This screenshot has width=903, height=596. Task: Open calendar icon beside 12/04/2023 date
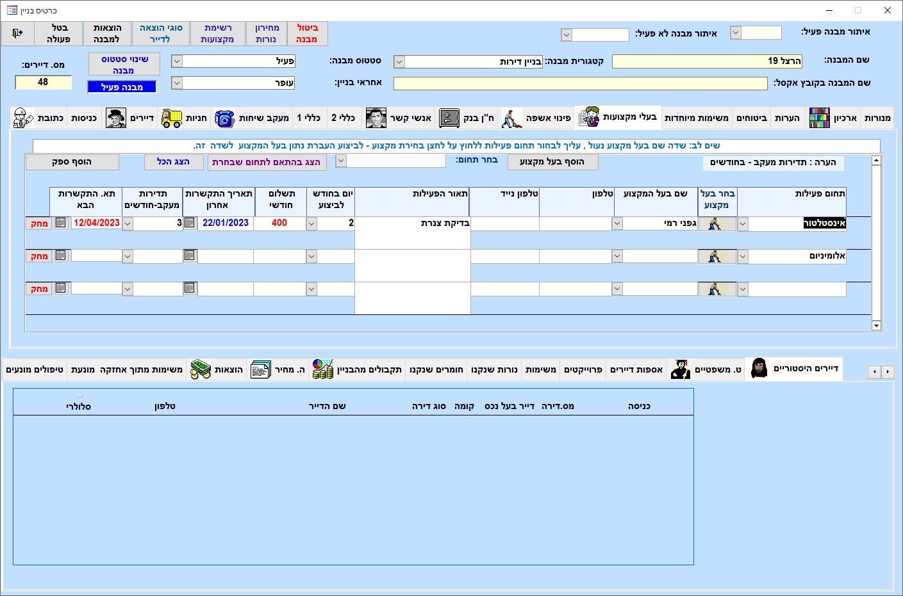point(61,223)
